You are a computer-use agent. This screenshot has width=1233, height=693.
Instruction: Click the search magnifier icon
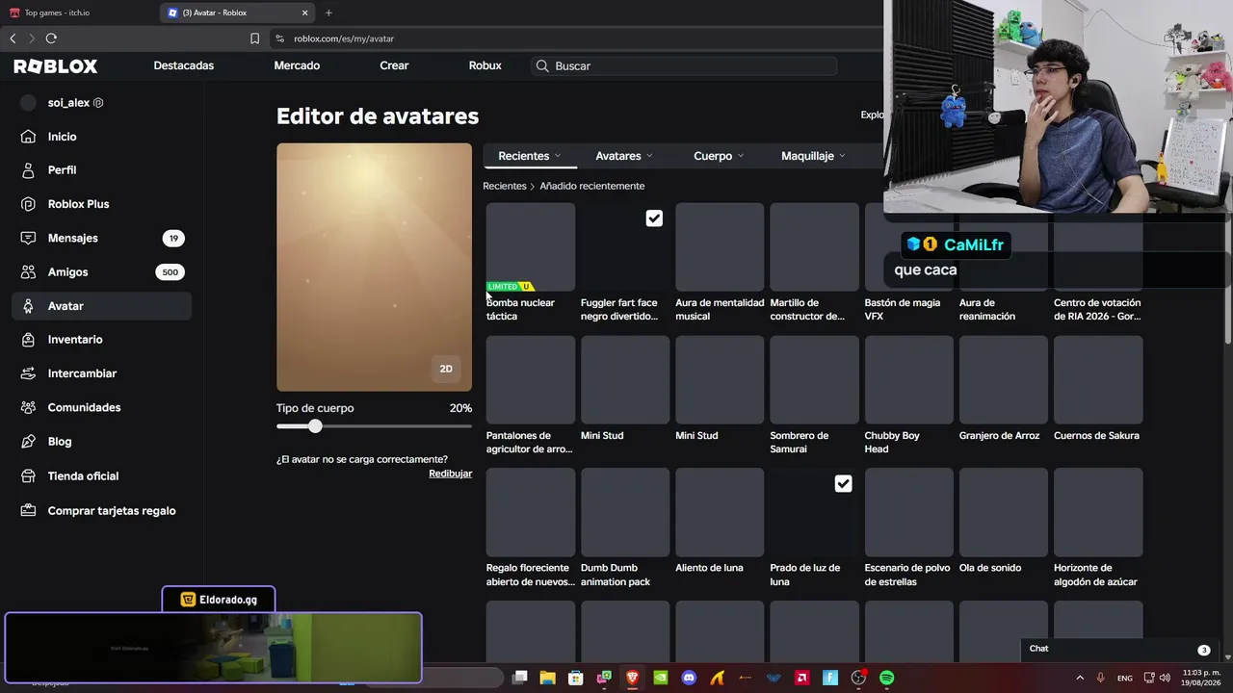pyautogui.click(x=542, y=66)
